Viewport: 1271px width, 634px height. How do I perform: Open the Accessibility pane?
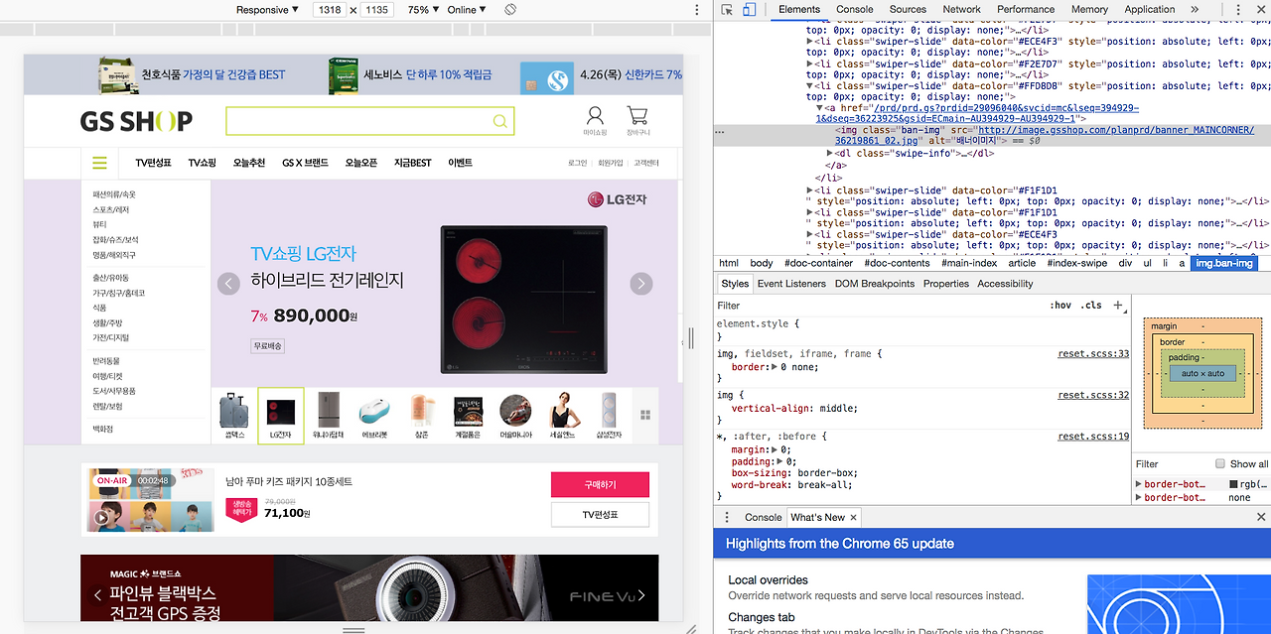(x=1005, y=284)
